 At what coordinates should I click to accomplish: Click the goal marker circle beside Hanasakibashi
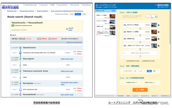click(20, 95)
